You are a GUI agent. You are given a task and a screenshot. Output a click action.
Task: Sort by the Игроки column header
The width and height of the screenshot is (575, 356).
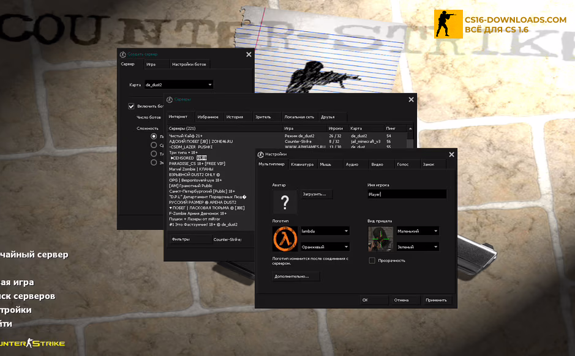coord(337,128)
